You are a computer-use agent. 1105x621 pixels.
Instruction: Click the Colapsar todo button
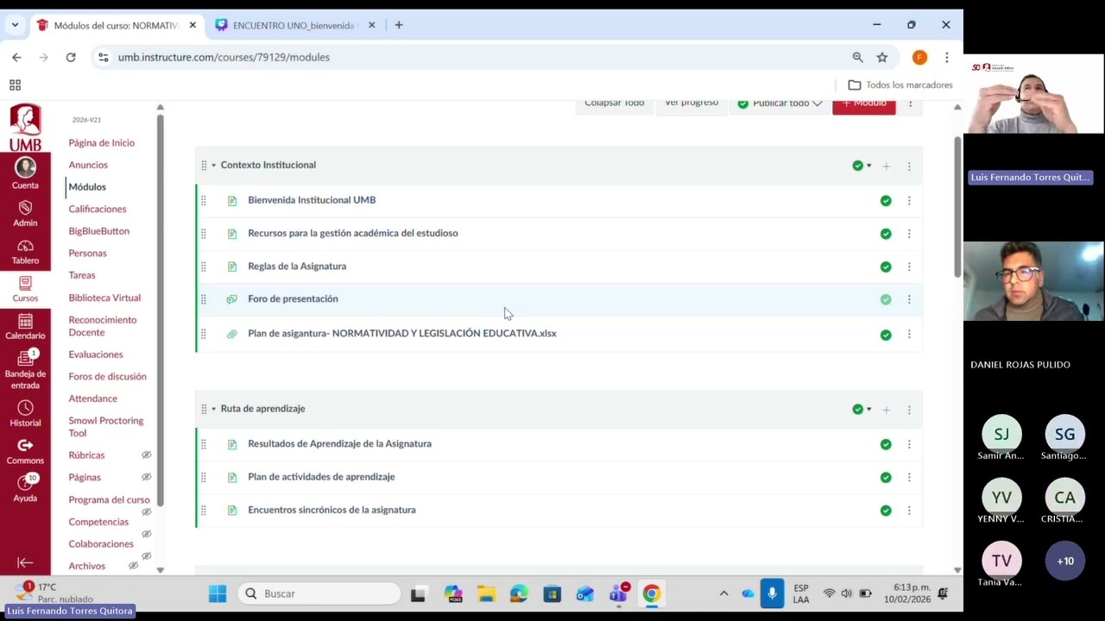click(615, 103)
